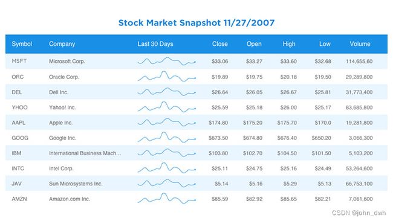Click the High column header
Image resolution: width=393 pixels, height=221 pixels.
289,44
